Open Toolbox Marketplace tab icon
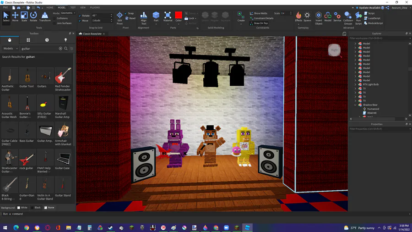Viewport: 412px width, 232px height. 10,40
